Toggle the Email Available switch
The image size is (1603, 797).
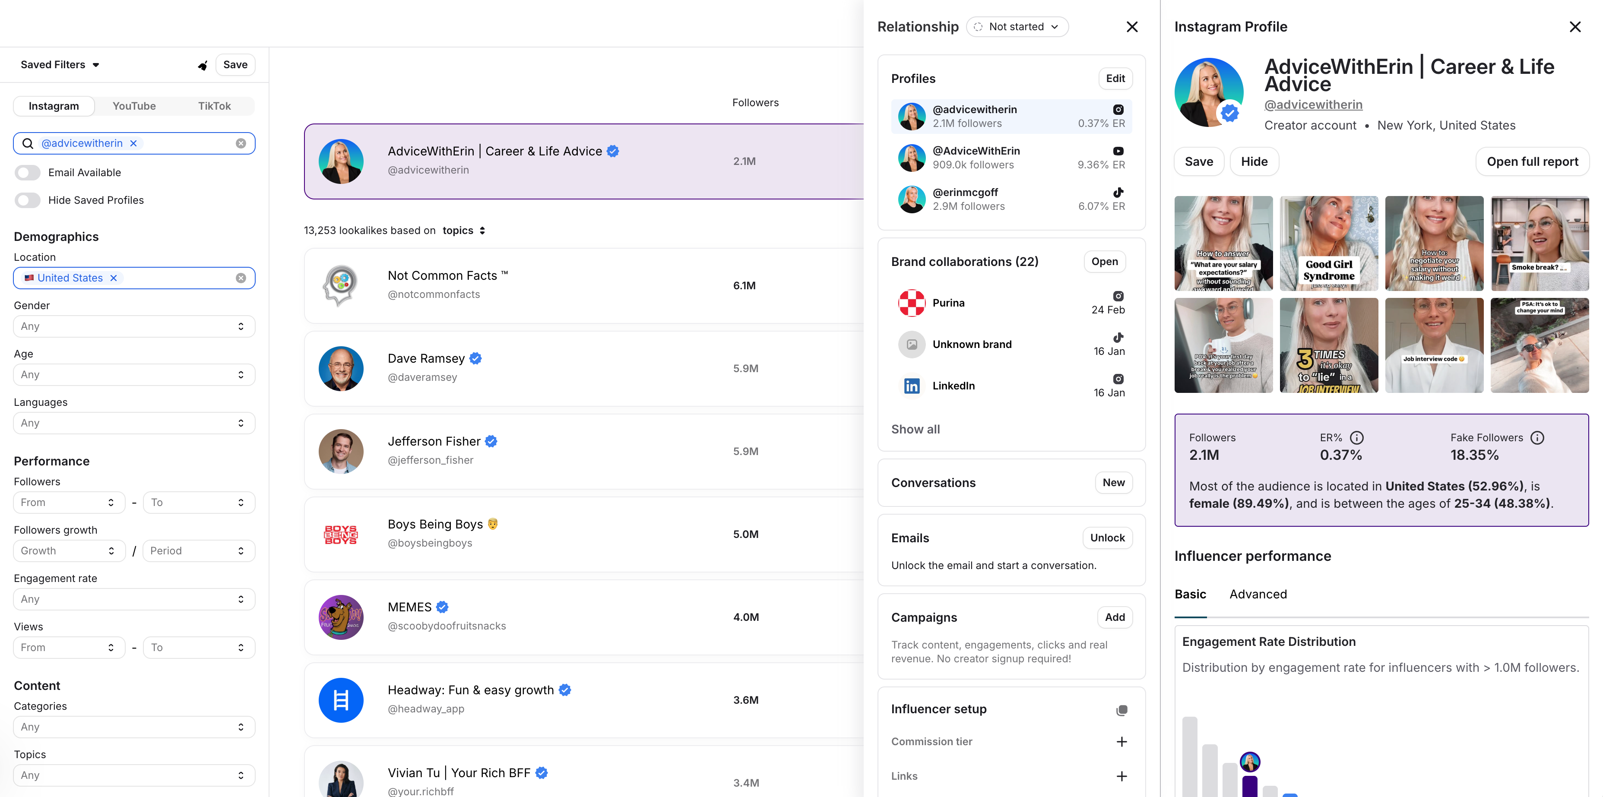point(28,173)
